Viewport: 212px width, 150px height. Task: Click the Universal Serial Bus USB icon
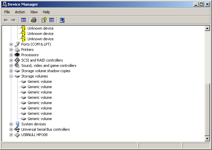[x=17, y=129]
